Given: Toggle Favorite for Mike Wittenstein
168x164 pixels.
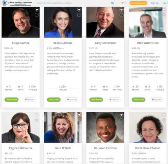Looking at the screenshot, I should [x=157, y=100].
